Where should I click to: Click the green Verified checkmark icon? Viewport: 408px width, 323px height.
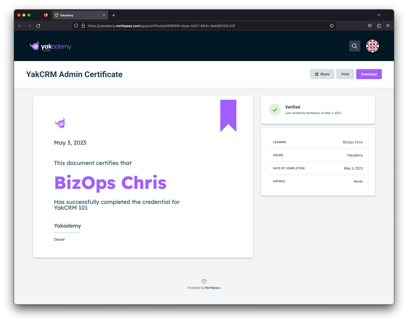(275, 110)
